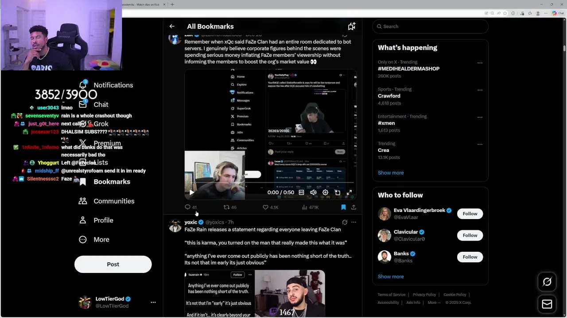This screenshot has height=318, width=567.
Task: Open the floating Grok button
Action: 547,282
